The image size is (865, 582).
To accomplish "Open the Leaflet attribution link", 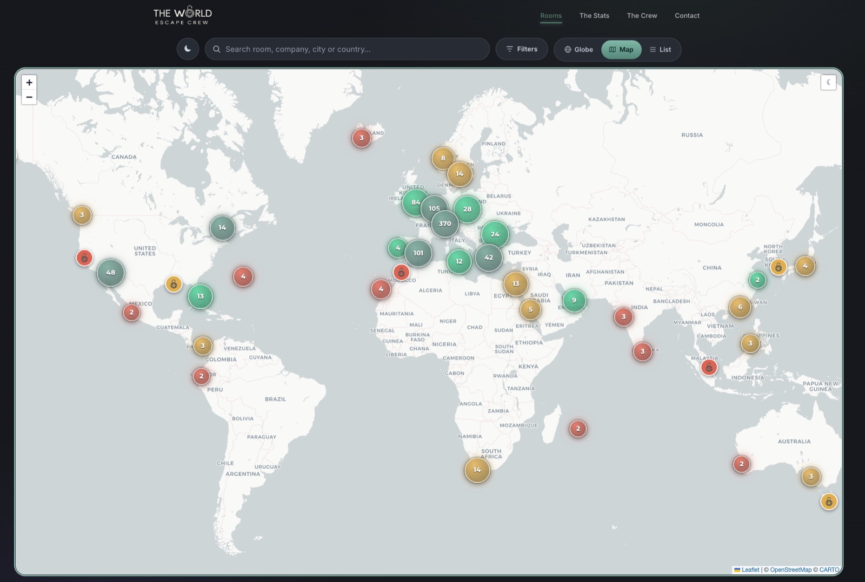I will pos(747,570).
